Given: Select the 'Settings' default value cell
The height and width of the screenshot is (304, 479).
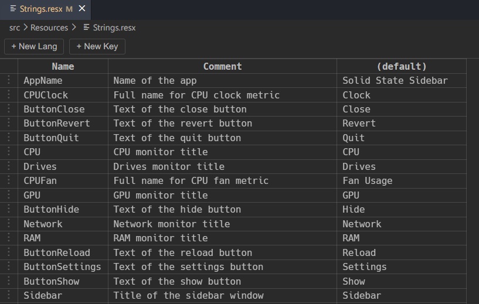Looking at the screenshot, I should [402, 267].
